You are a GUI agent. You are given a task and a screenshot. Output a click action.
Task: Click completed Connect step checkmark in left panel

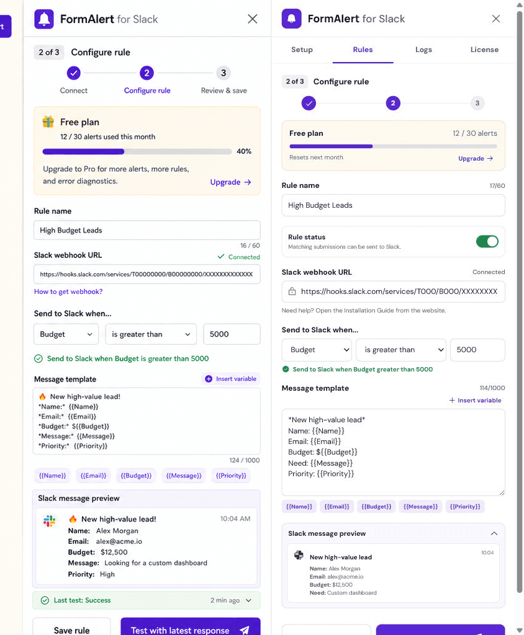[x=73, y=73]
